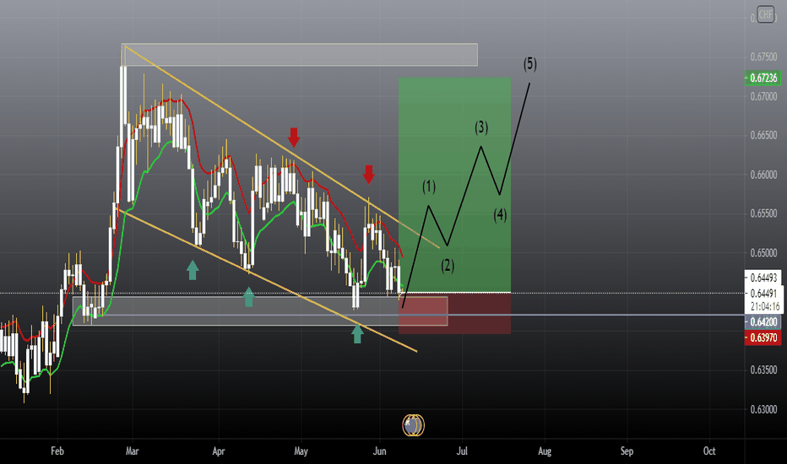The height and width of the screenshot is (464, 787).
Task: Click the 0.66000 price scale value
Action: pos(763,175)
